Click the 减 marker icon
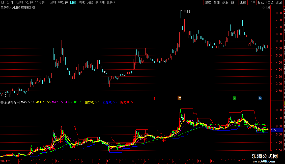285x164 pixels. pos(235,98)
